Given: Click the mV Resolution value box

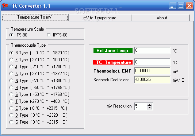Looking at the screenshot, I should tap(141, 106).
